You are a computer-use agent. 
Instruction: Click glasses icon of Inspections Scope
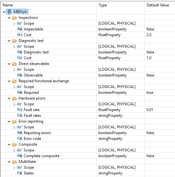[x=19, y=23]
